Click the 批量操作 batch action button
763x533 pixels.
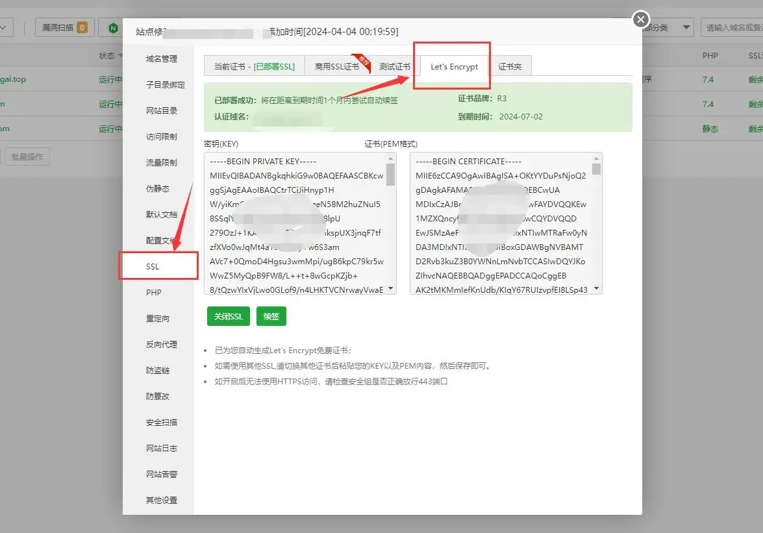tap(27, 156)
